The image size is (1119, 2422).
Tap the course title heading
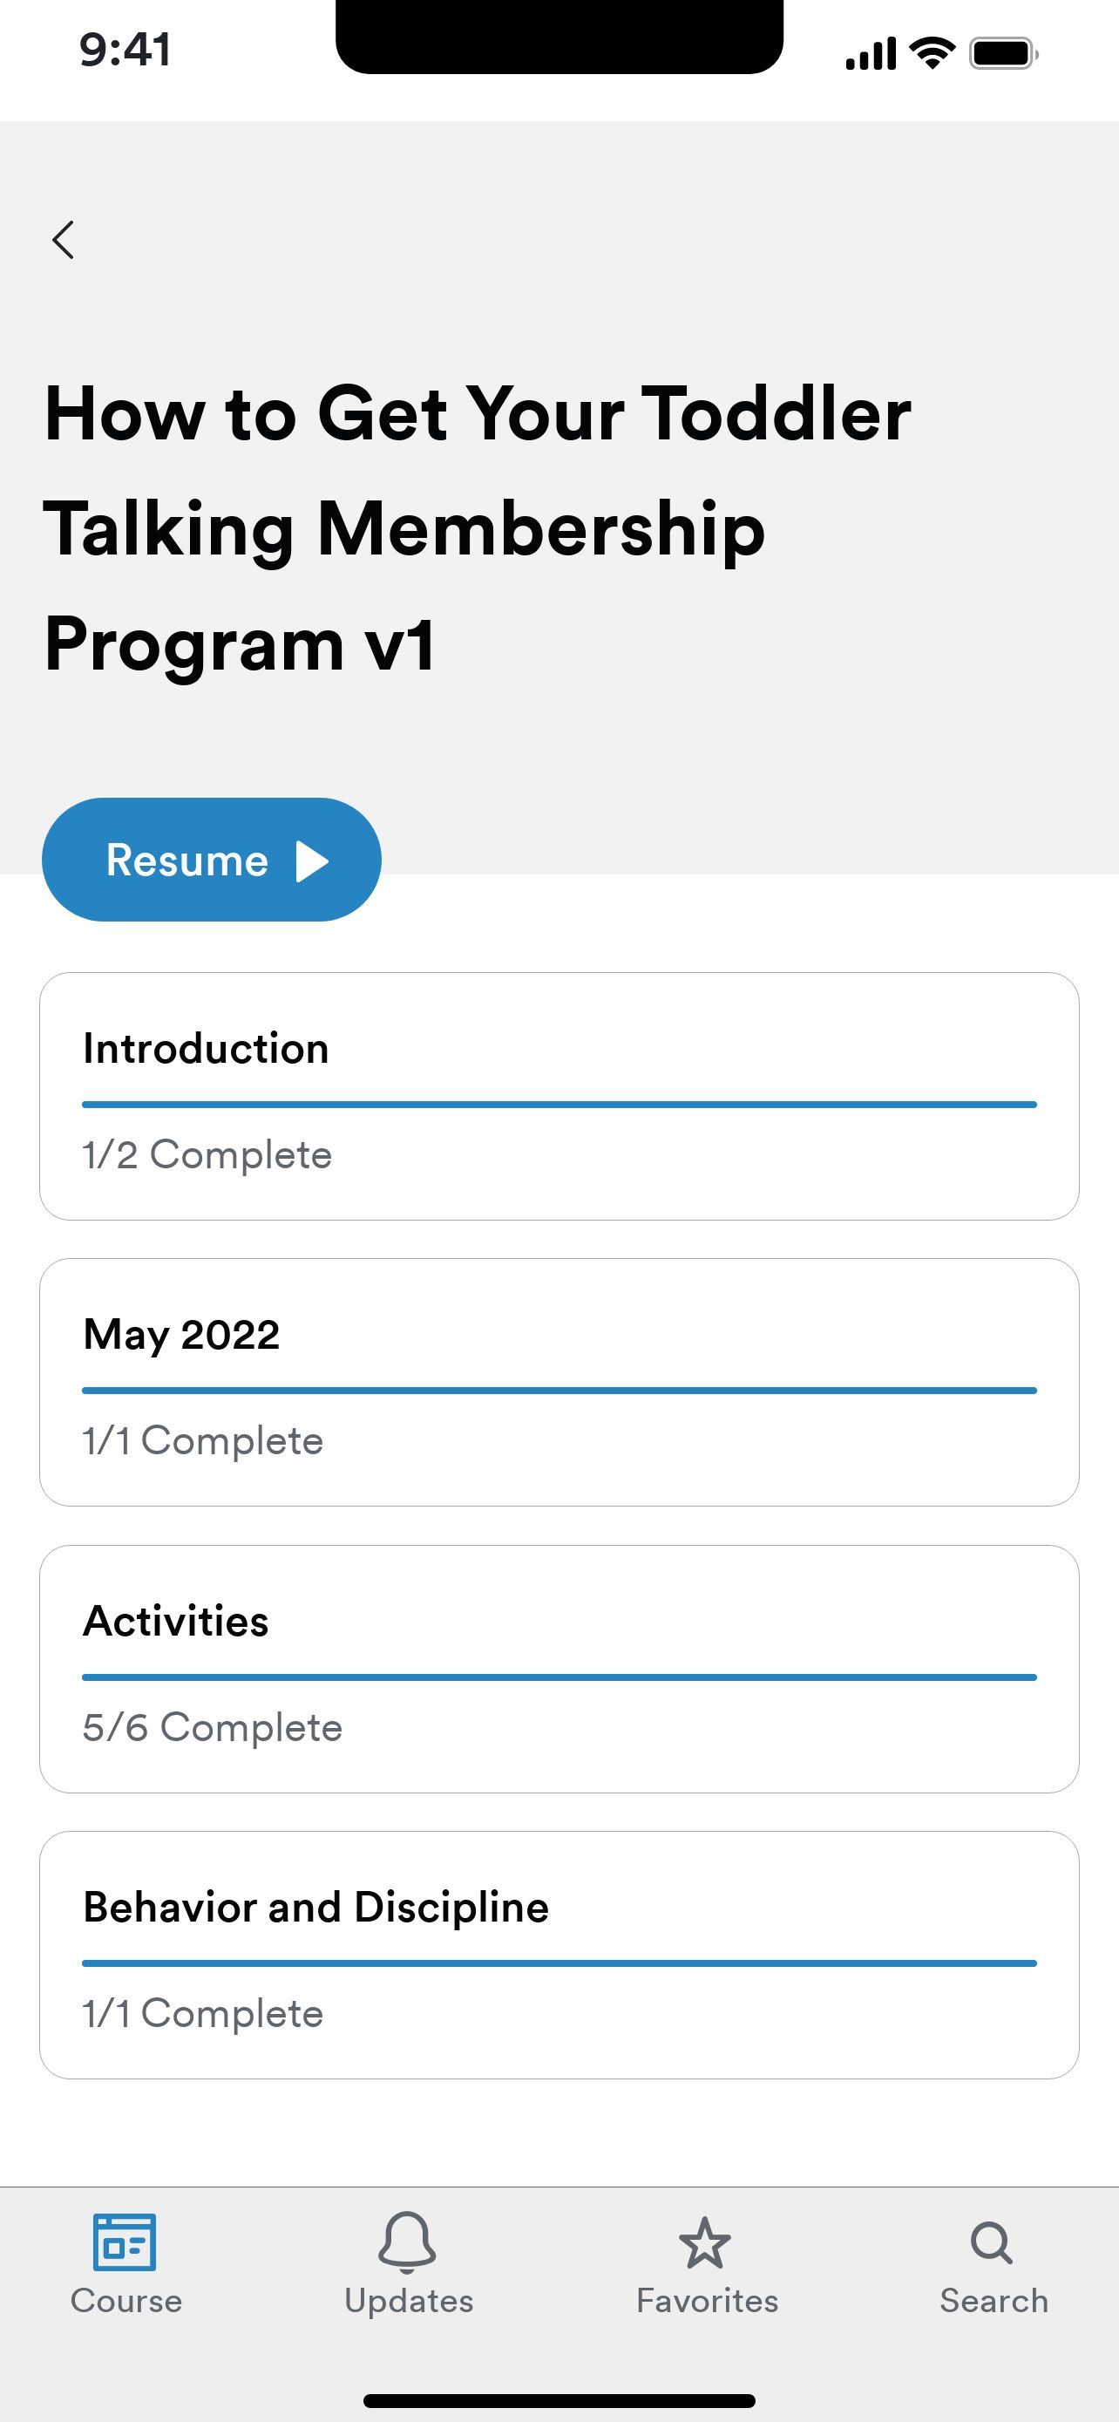click(x=478, y=528)
